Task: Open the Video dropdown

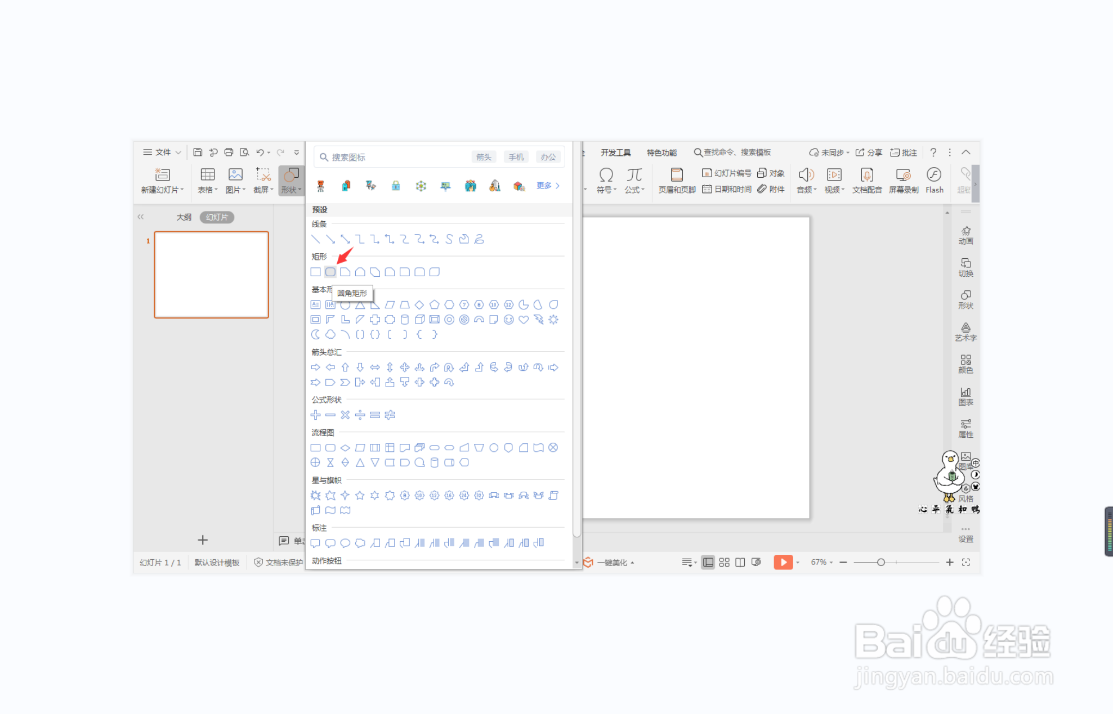Action: coord(834,180)
